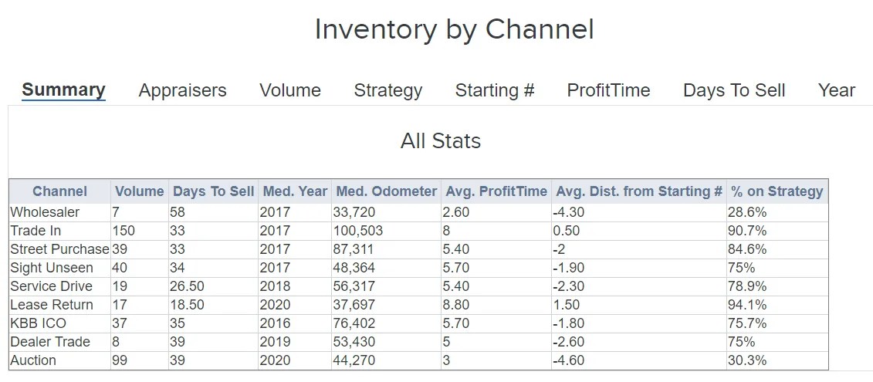Click the Trade In channel cell

36,231
